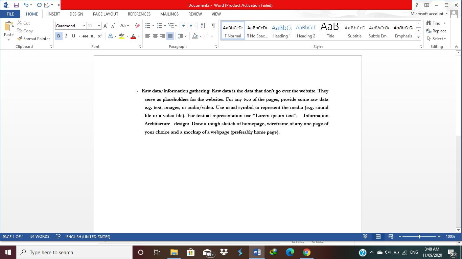Open the Font dialog launcher

pos(140,47)
